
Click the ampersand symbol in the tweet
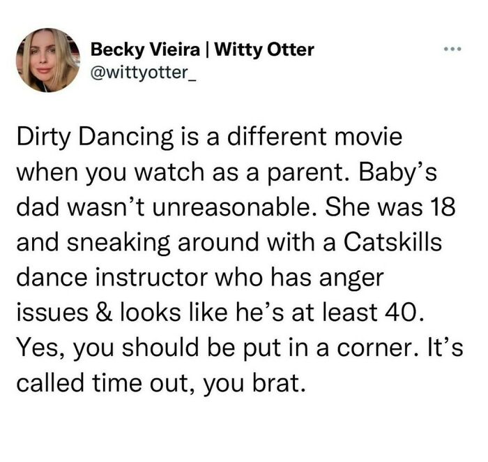(104, 312)
